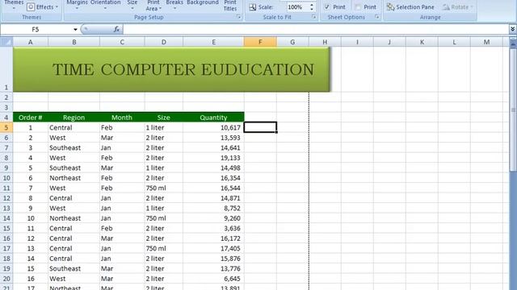
Task: Click the Insert Function fx icon
Action: click(116, 30)
